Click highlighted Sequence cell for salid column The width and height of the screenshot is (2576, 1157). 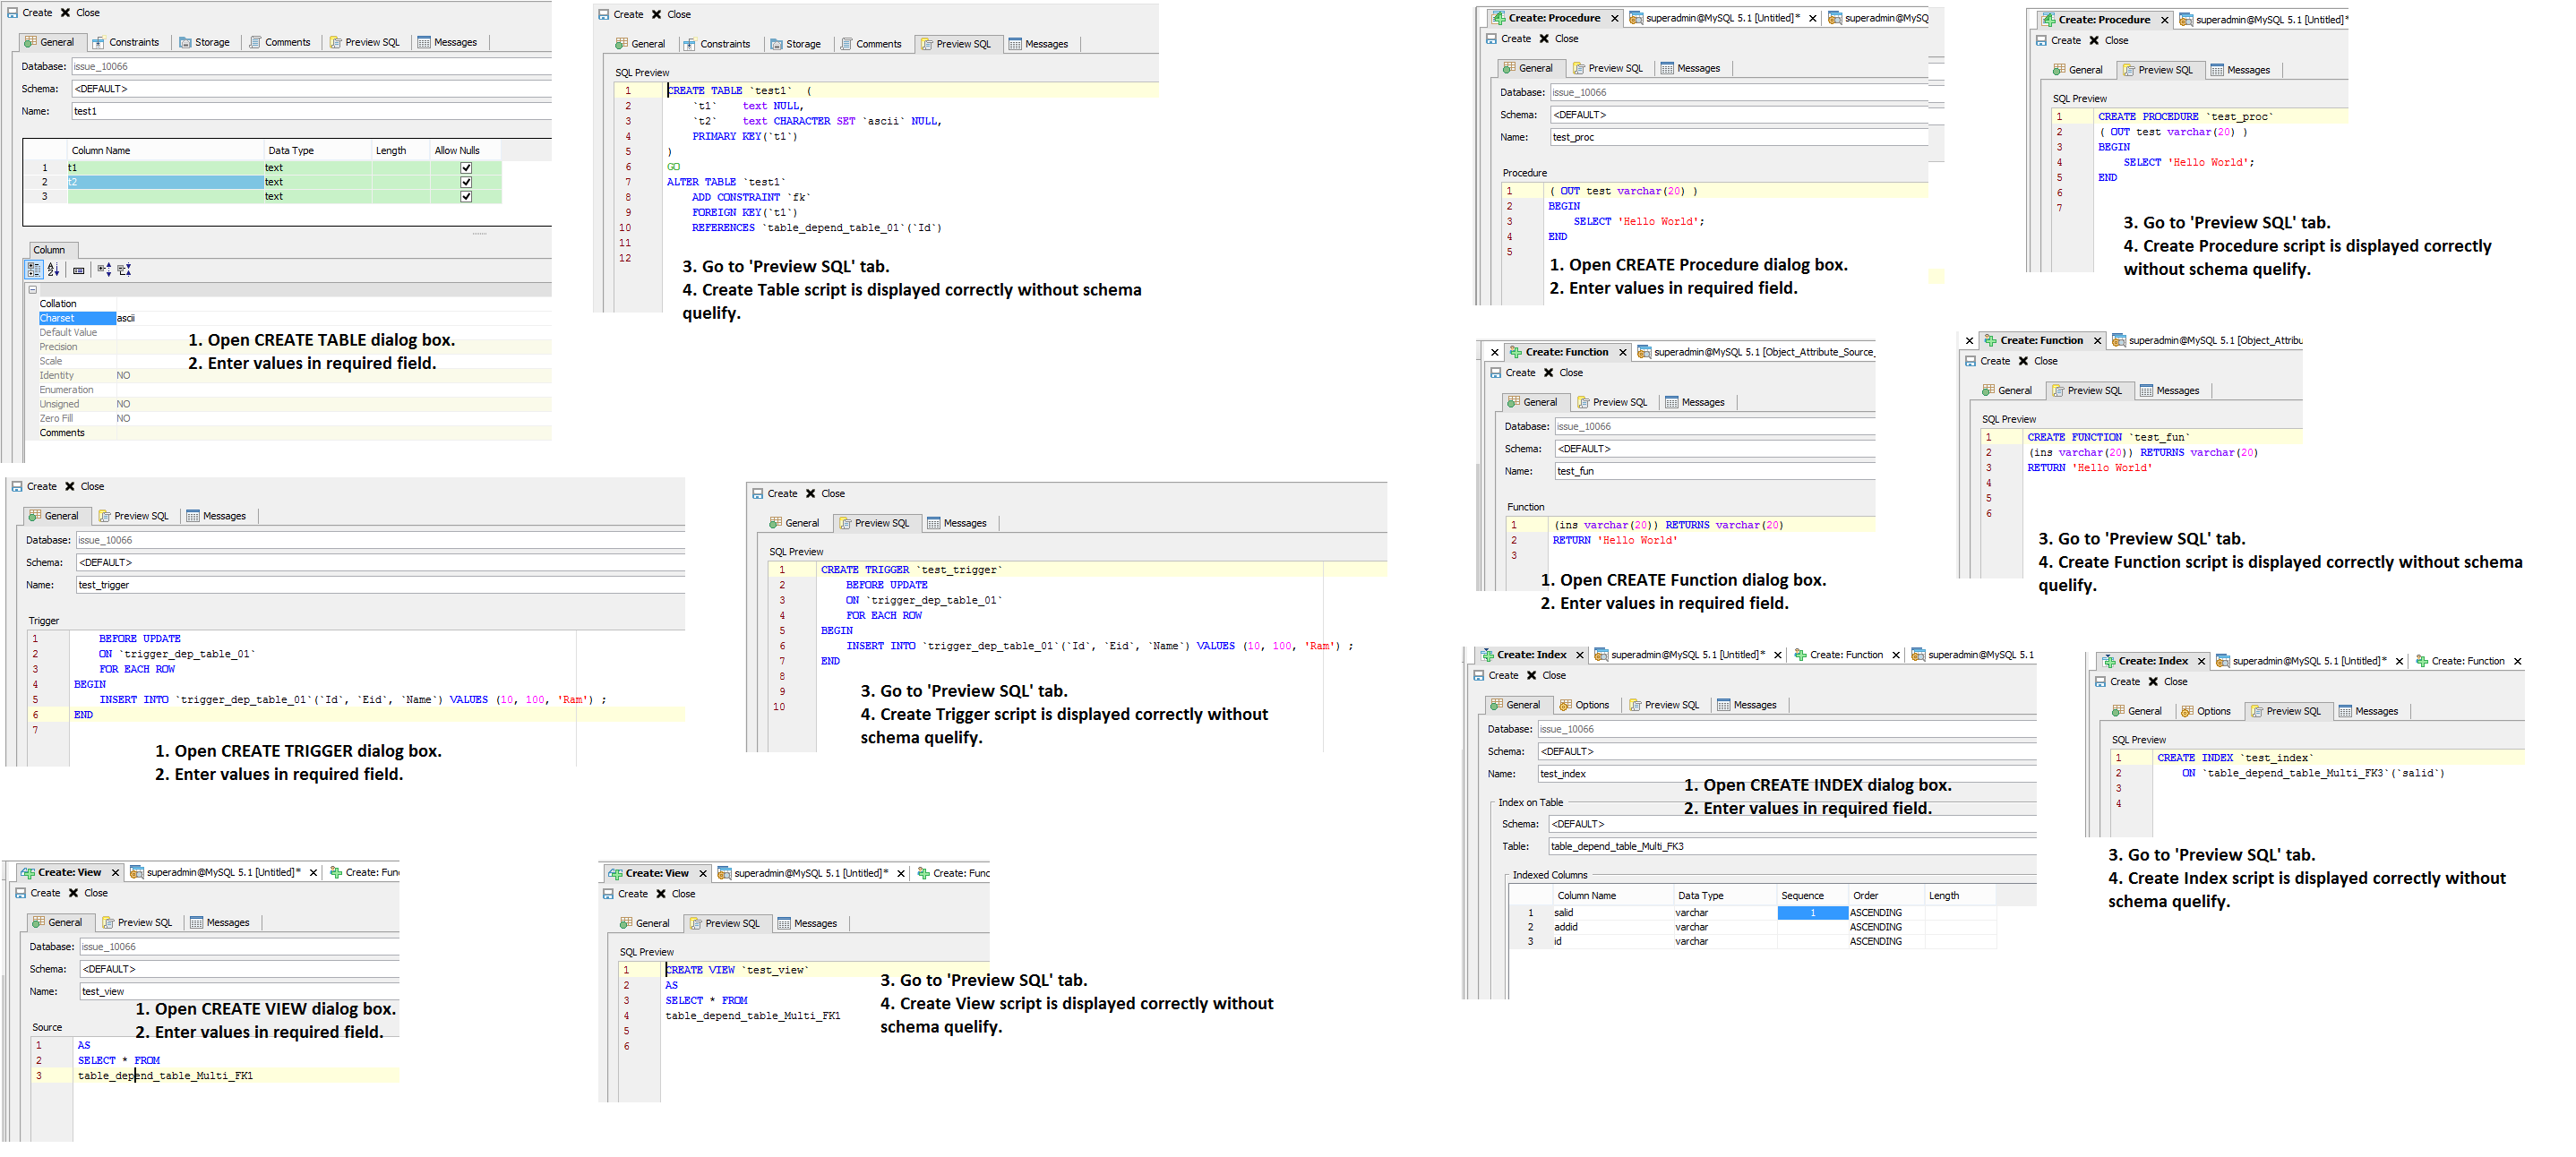pos(1812,913)
